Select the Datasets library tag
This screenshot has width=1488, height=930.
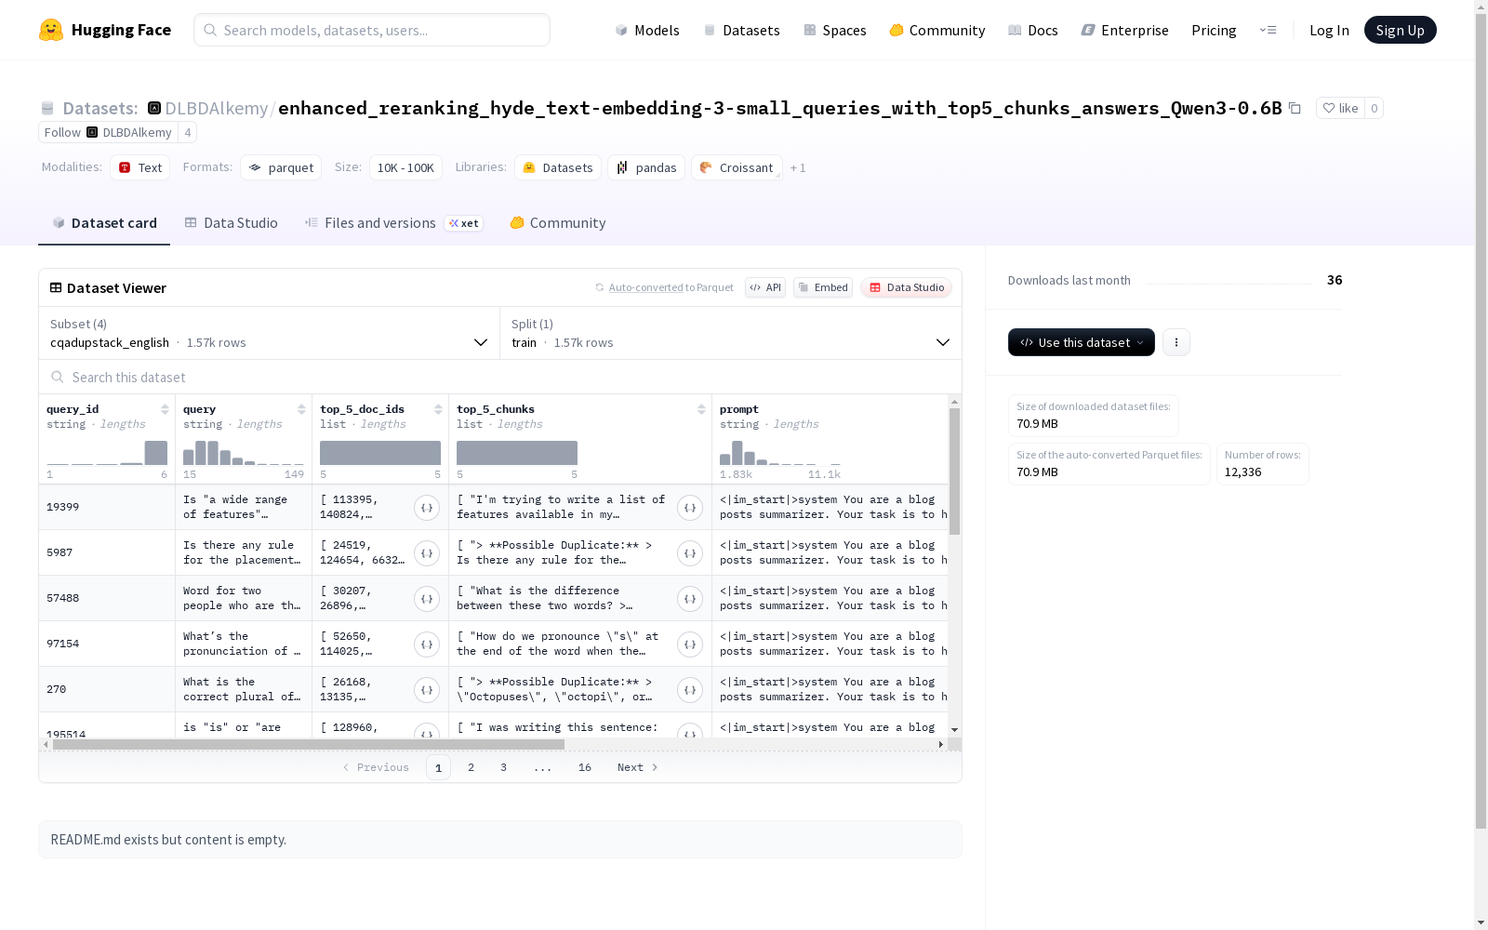click(558, 167)
